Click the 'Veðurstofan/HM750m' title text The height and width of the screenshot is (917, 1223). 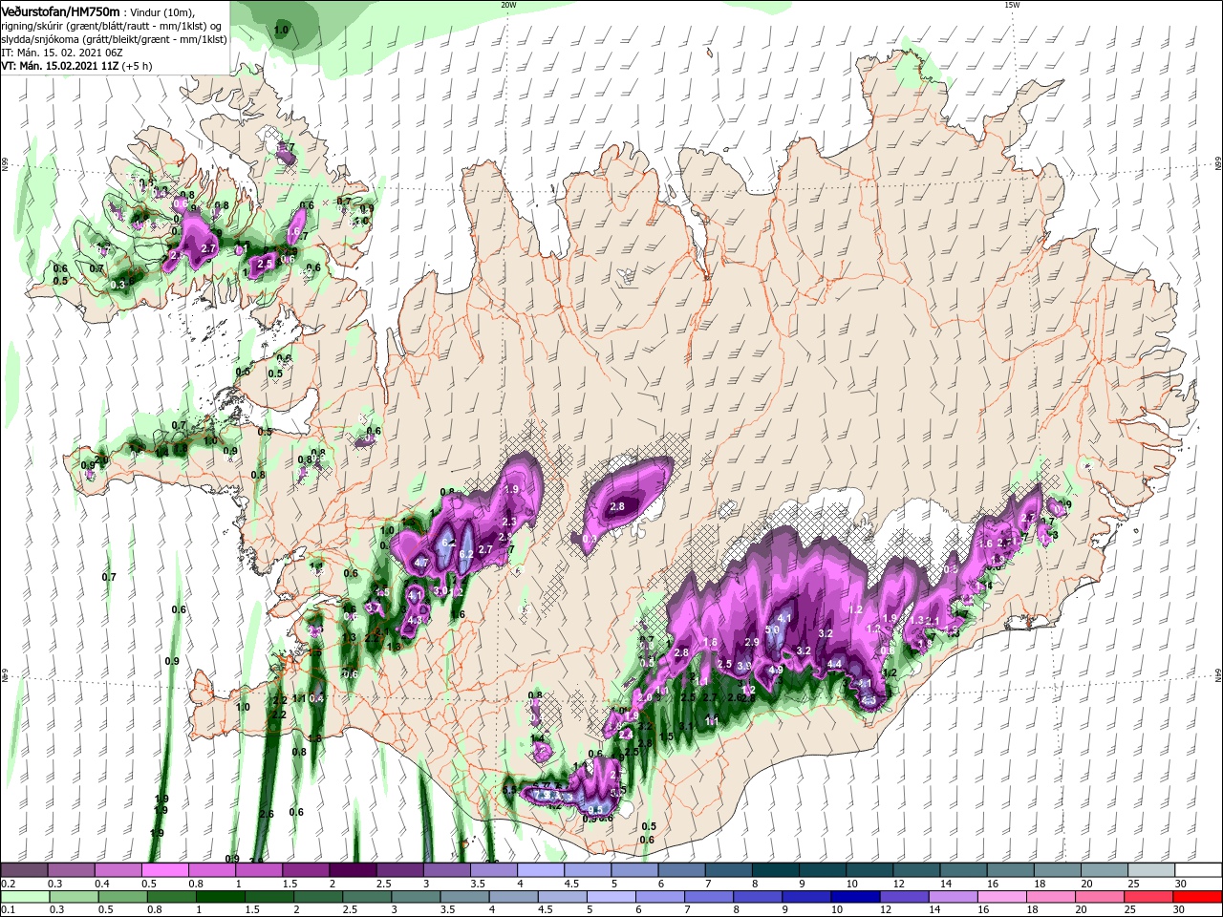(x=60, y=11)
